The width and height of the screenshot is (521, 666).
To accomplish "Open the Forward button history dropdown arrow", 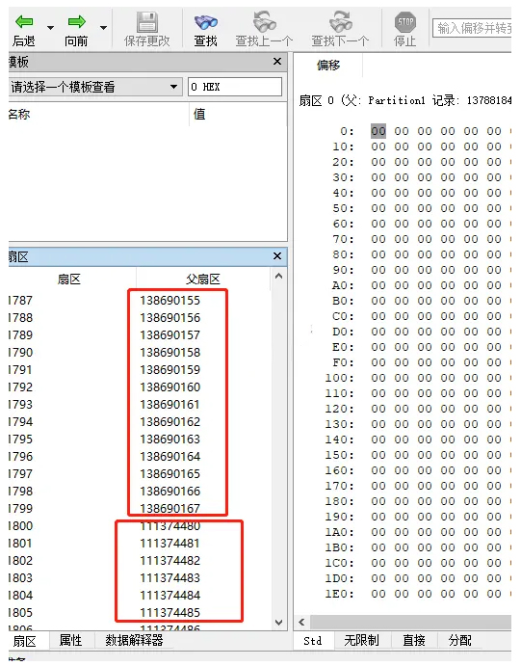I will point(103,28).
